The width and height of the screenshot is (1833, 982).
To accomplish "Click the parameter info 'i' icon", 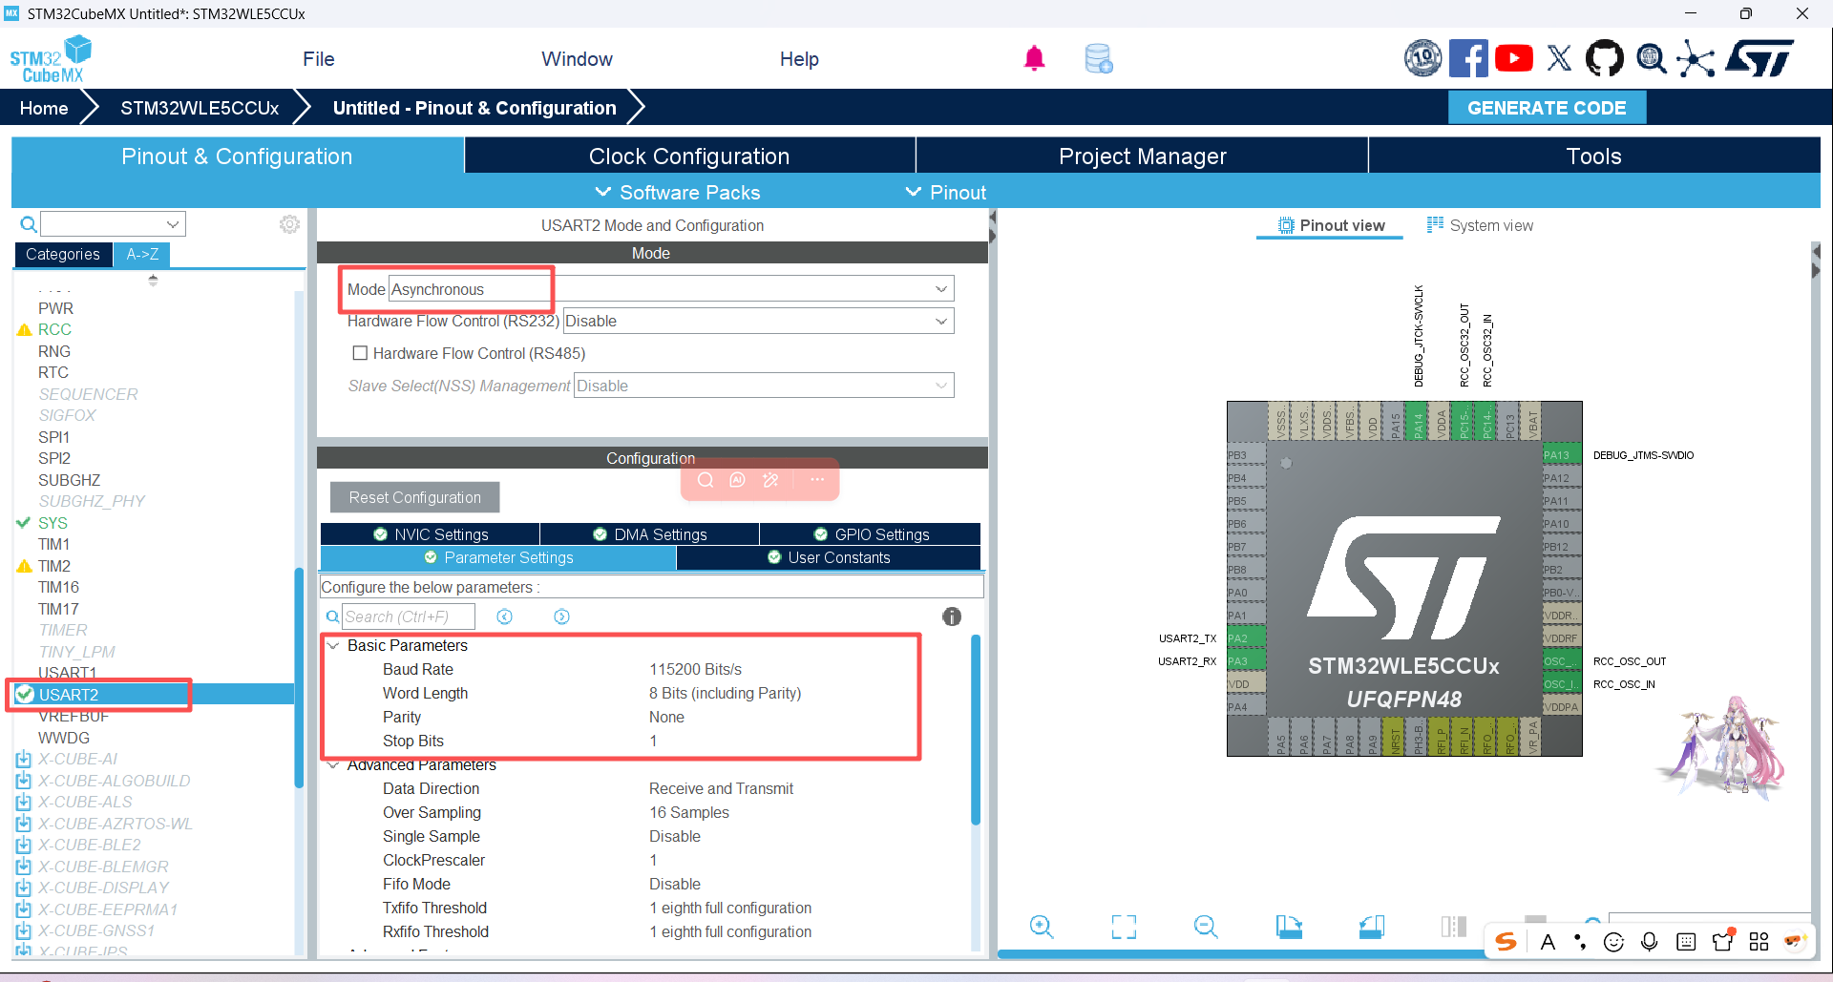I will click(x=952, y=617).
